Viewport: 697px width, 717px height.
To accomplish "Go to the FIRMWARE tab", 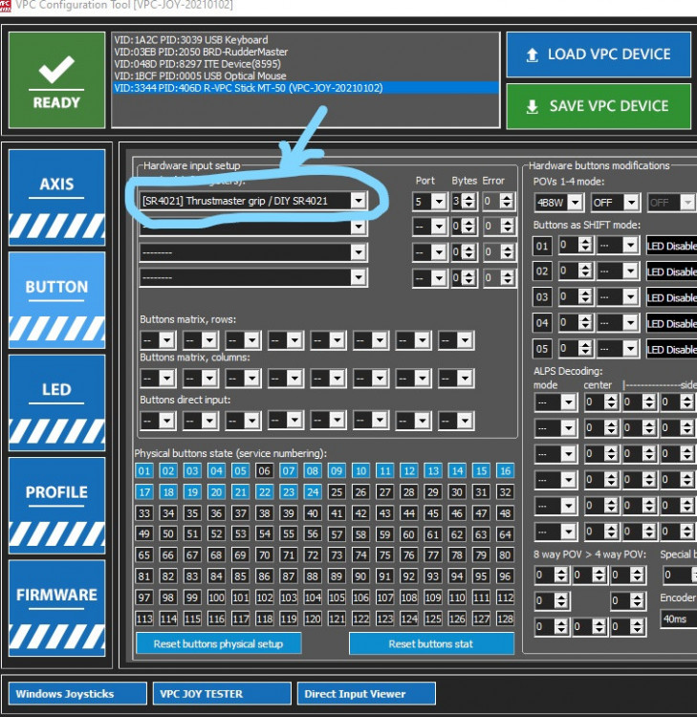I will click(x=56, y=595).
